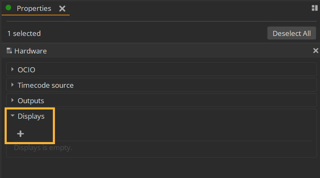The width and height of the screenshot is (320, 178).
Task: Close the Hardware section
Action: (315, 51)
